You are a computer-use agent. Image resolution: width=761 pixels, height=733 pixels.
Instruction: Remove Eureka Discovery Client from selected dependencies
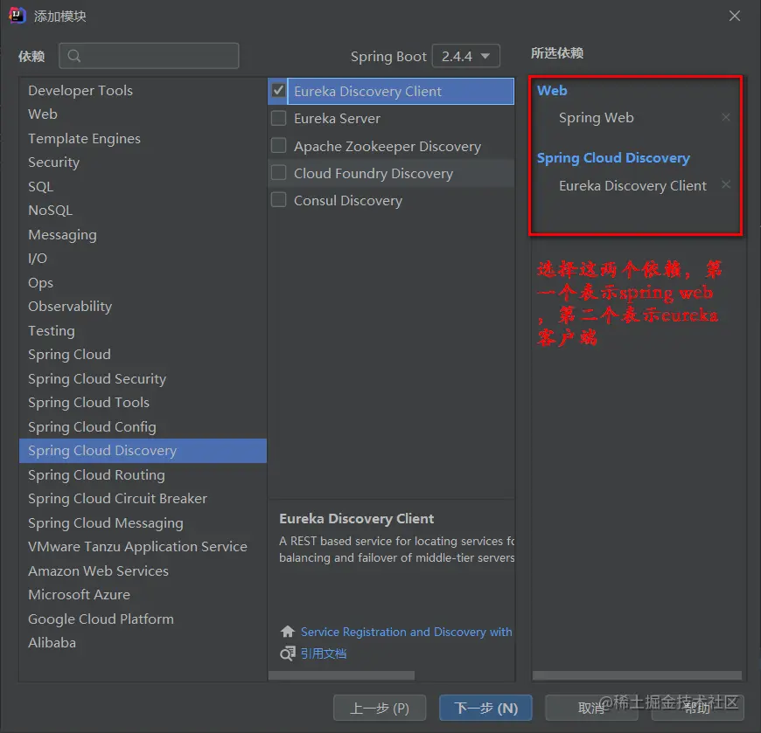pos(725,184)
